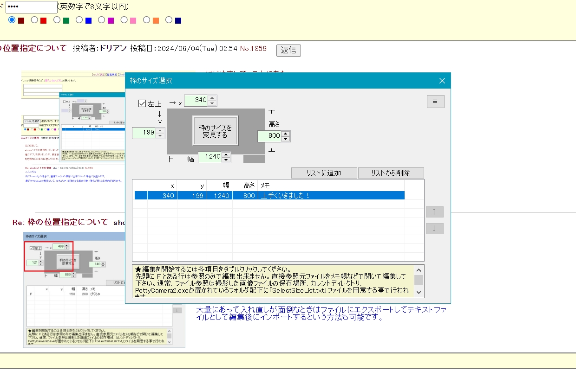The height and width of the screenshot is (371, 576).
Task: Increase the y value spinner
Action: 160,130
